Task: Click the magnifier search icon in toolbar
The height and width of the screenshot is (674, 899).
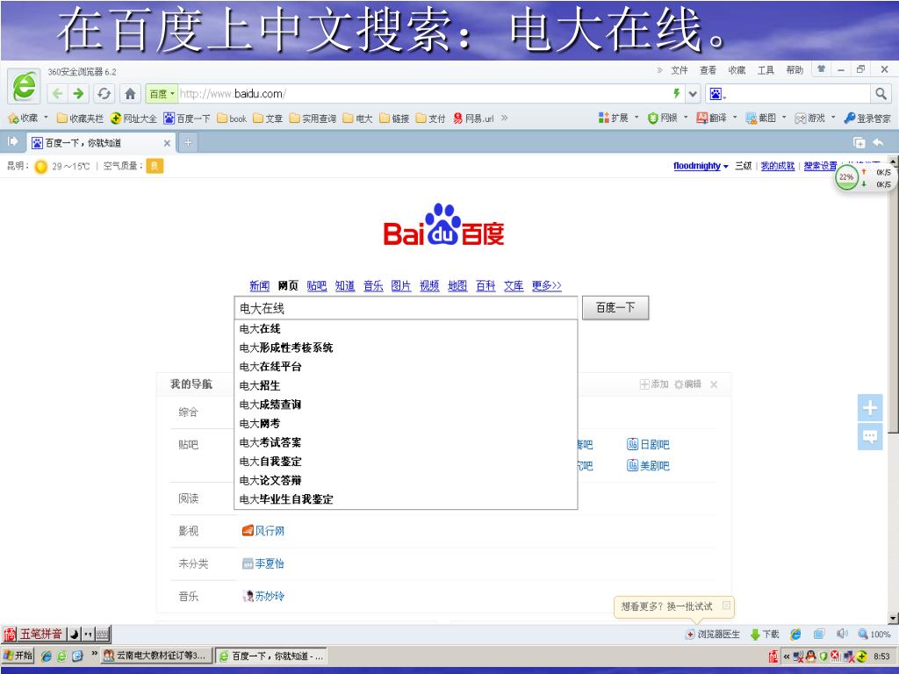Action: [881, 93]
